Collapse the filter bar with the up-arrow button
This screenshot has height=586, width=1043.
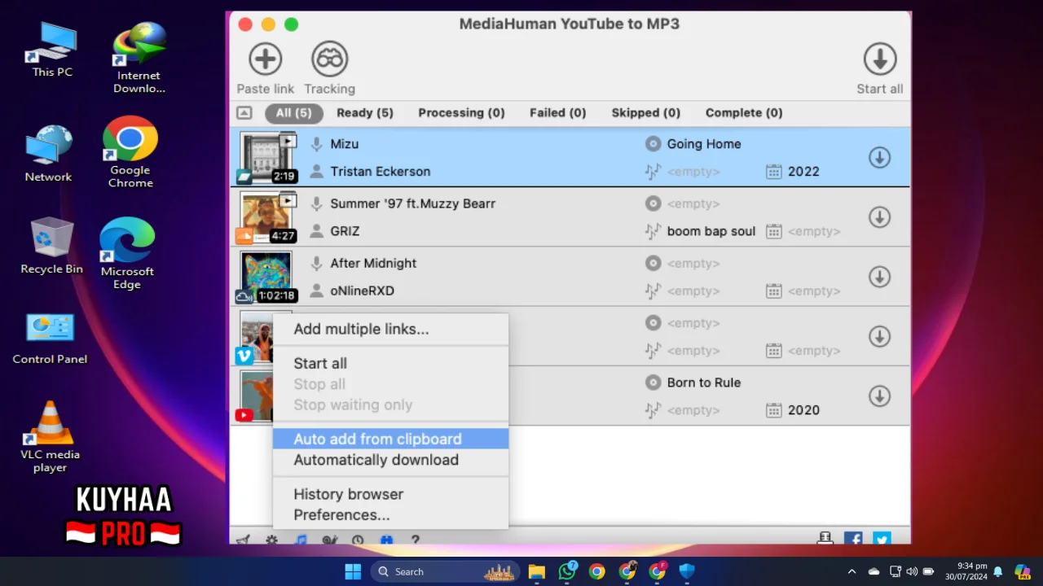pos(244,113)
